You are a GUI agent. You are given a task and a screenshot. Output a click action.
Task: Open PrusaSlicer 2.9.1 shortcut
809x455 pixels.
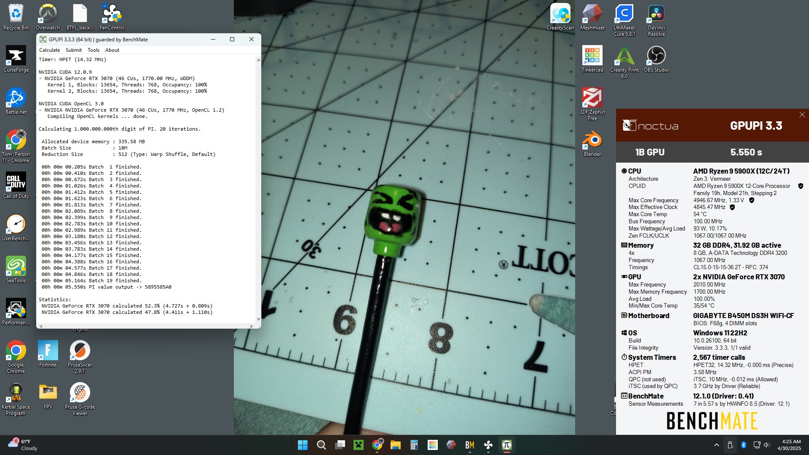[x=80, y=357]
